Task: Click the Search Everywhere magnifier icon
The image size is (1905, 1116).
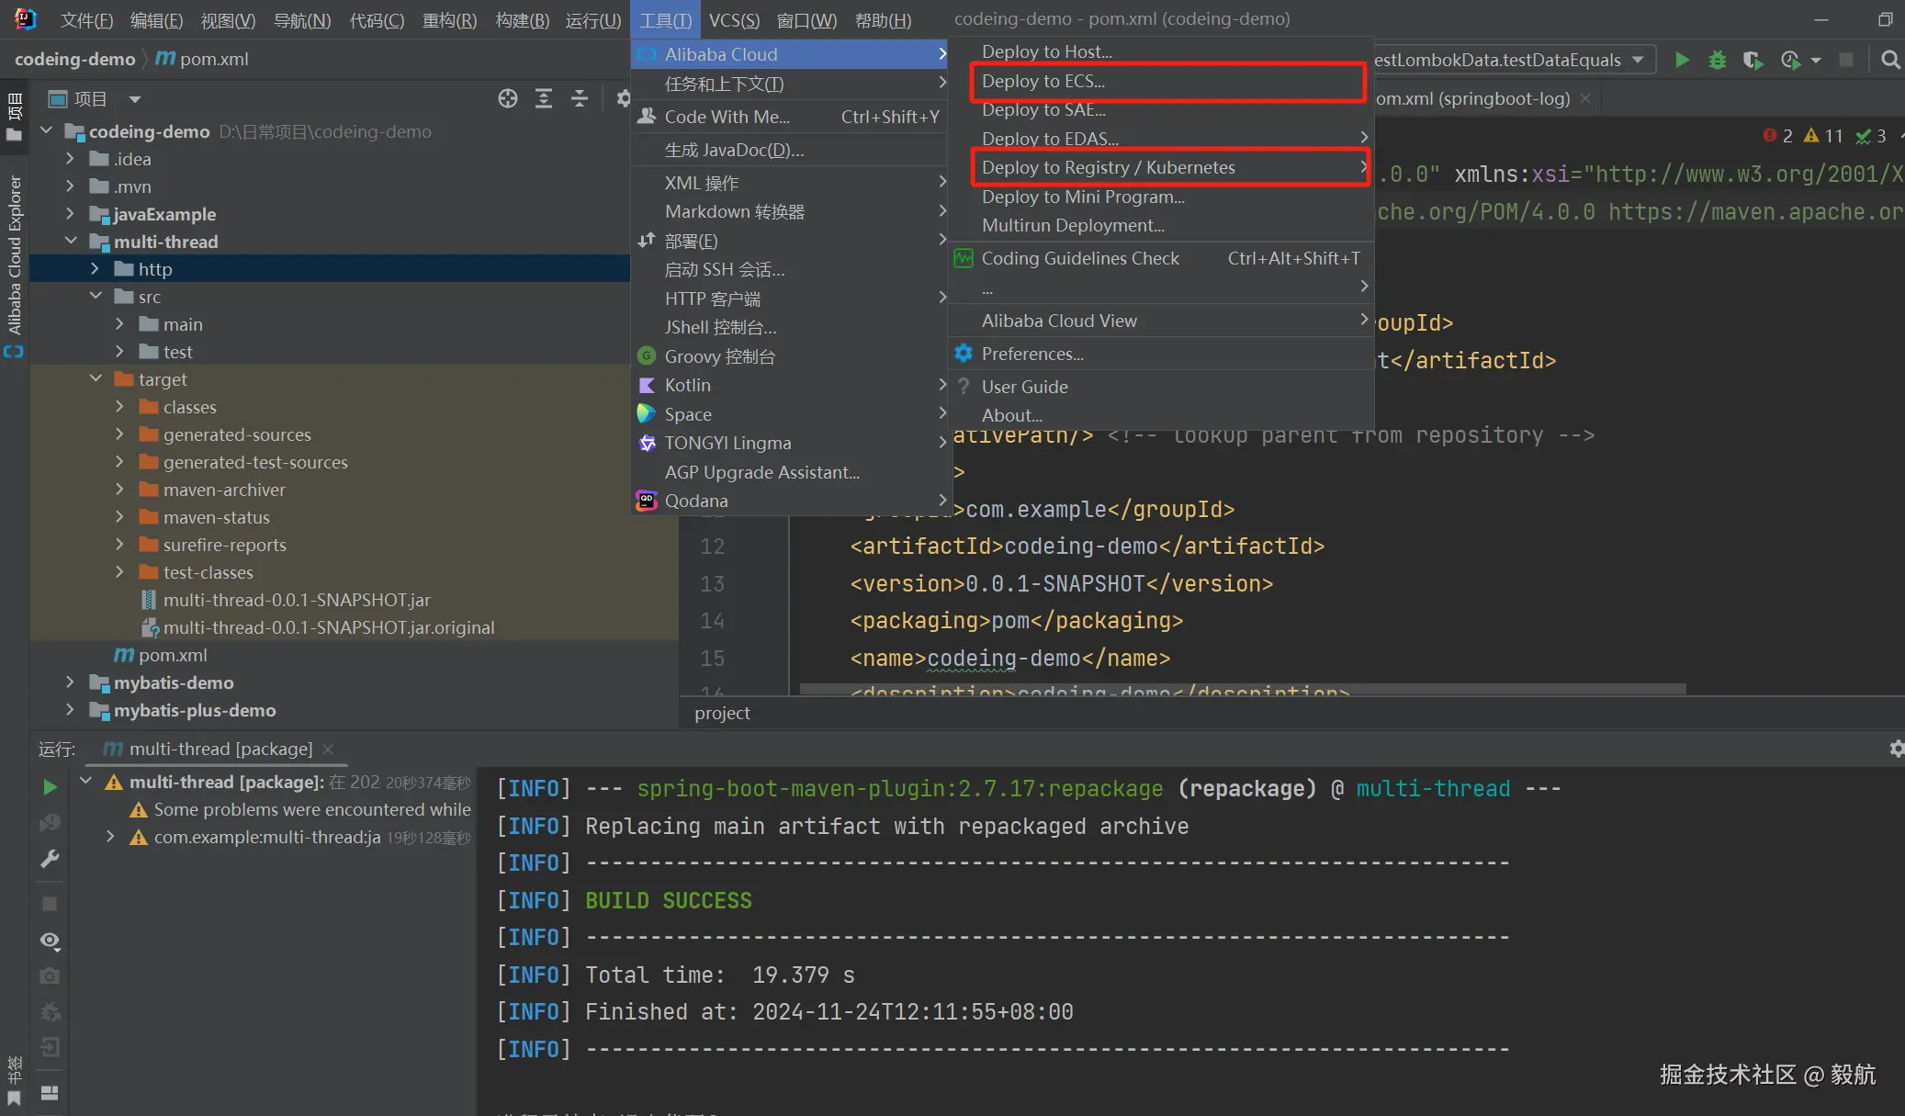Action: point(1890,60)
